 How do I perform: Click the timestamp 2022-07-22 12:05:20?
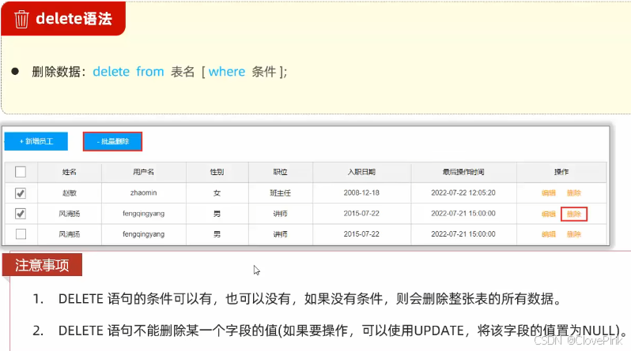(463, 192)
